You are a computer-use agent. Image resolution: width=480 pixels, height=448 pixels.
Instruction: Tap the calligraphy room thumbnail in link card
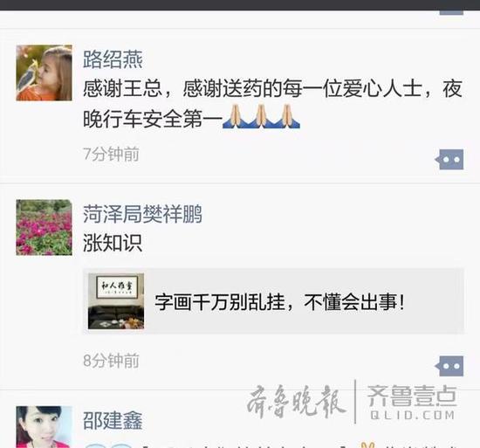pyautogui.click(x=116, y=301)
